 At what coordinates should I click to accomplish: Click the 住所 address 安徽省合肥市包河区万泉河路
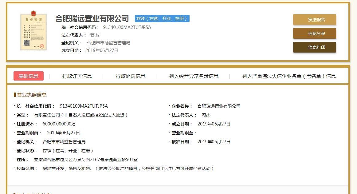pyautogui.click(x=86, y=159)
